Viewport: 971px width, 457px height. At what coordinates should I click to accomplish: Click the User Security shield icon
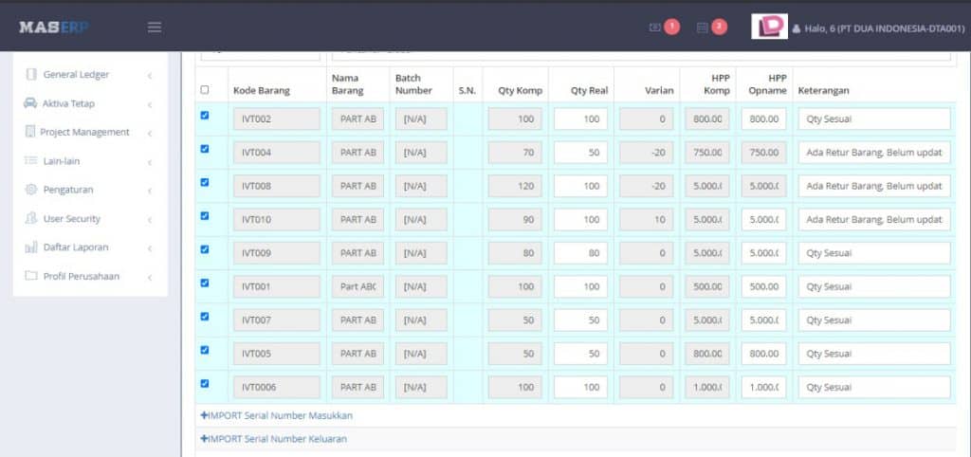coord(31,219)
